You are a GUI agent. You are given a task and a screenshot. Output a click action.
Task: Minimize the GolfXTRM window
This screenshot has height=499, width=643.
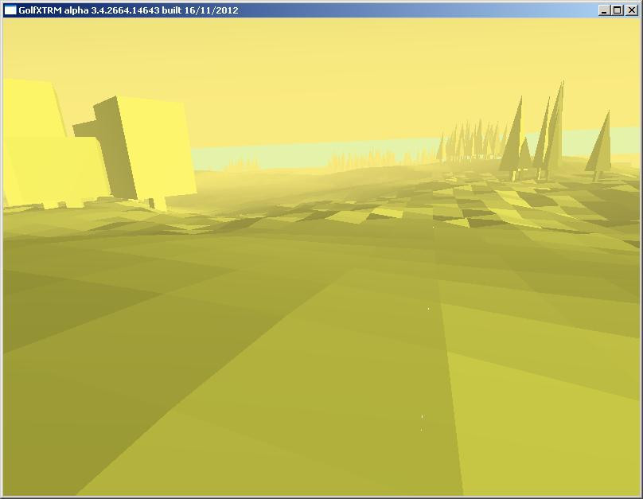point(604,10)
